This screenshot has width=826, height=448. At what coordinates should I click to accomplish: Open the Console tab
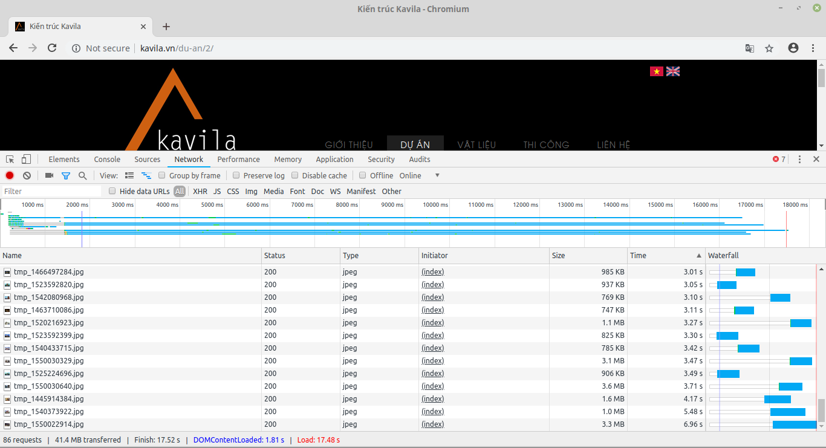point(107,160)
